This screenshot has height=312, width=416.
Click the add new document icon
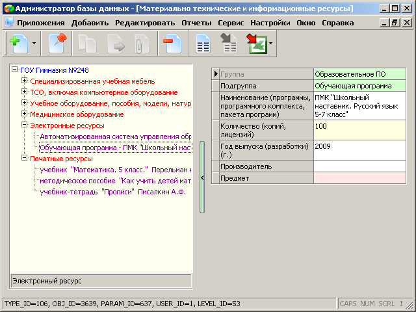[x=19, y=44]
